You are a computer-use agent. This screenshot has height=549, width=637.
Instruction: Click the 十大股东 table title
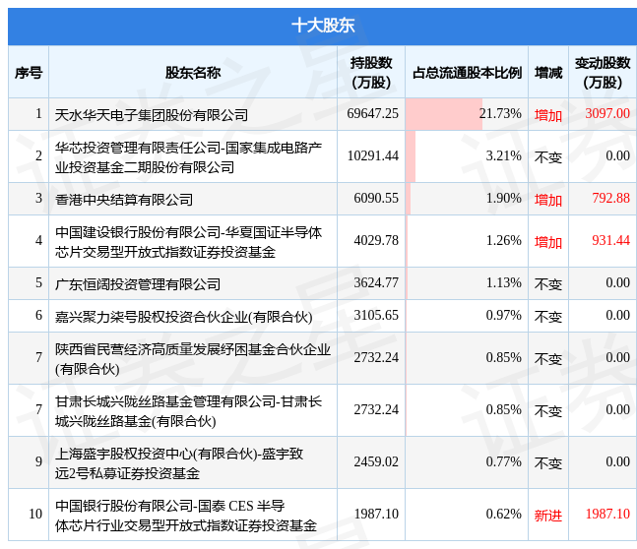tap(323, 26)
